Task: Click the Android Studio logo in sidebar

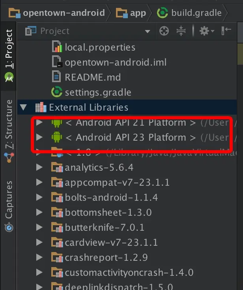Action: [9, 77]
